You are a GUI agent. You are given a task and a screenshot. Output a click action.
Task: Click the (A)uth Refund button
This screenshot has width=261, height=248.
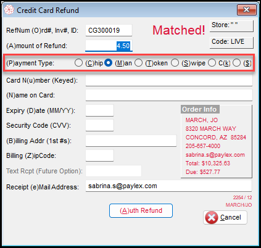(141, 210)
